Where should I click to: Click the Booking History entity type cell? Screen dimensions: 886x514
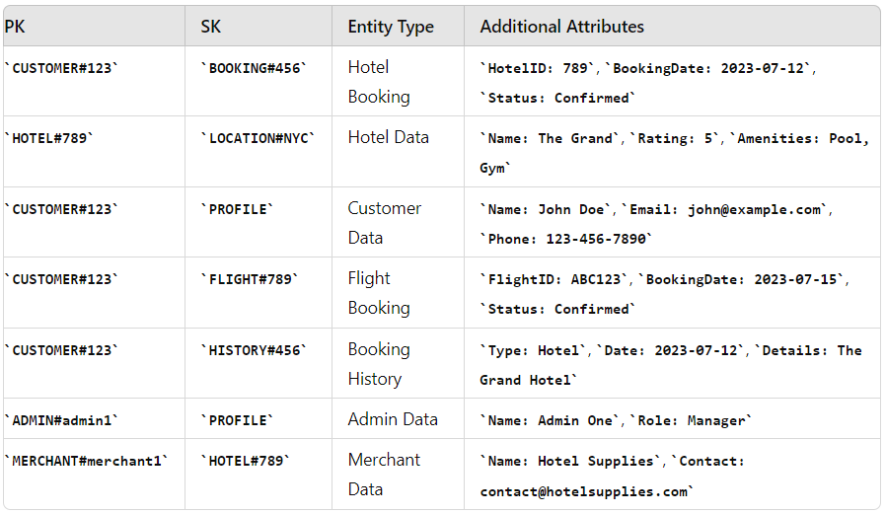coord(379,364)
